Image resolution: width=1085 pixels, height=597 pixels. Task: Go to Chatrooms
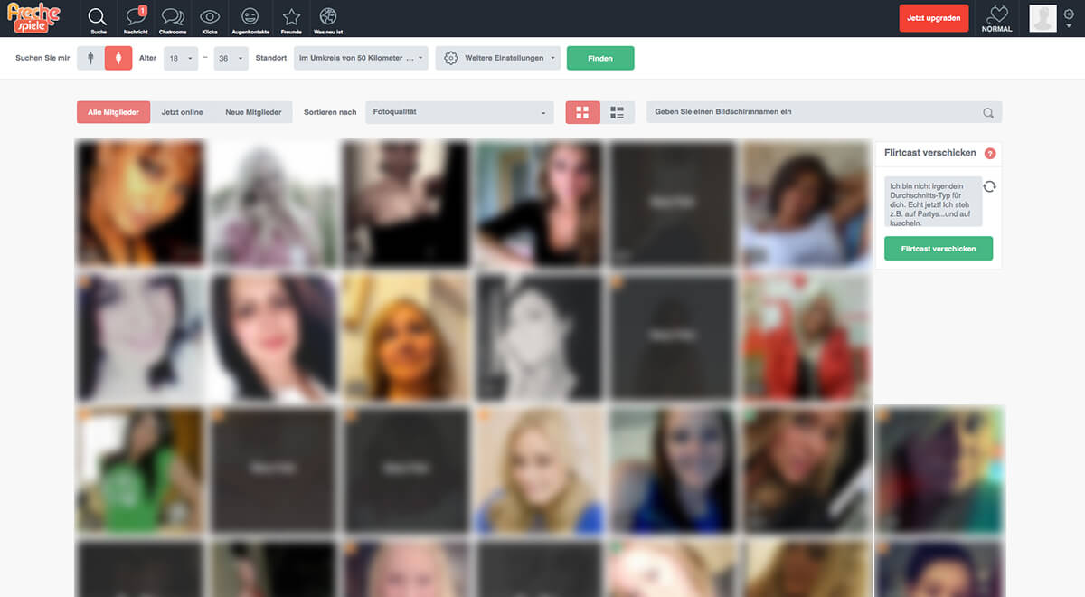(172, 19)
